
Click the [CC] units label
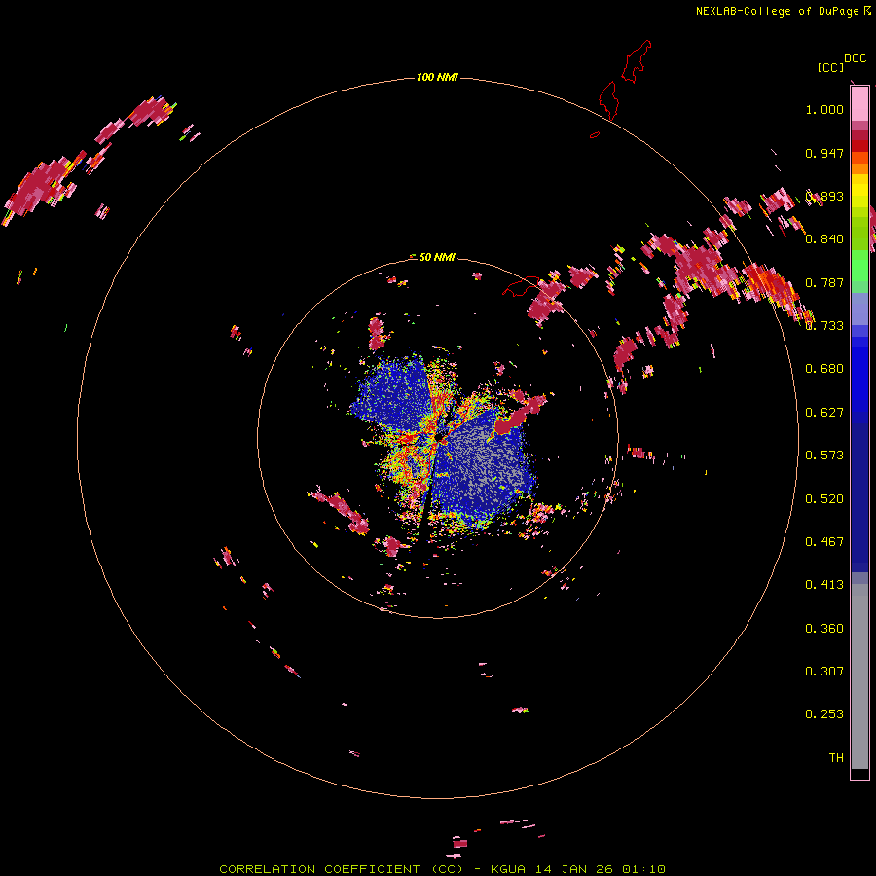click(830, 67)
